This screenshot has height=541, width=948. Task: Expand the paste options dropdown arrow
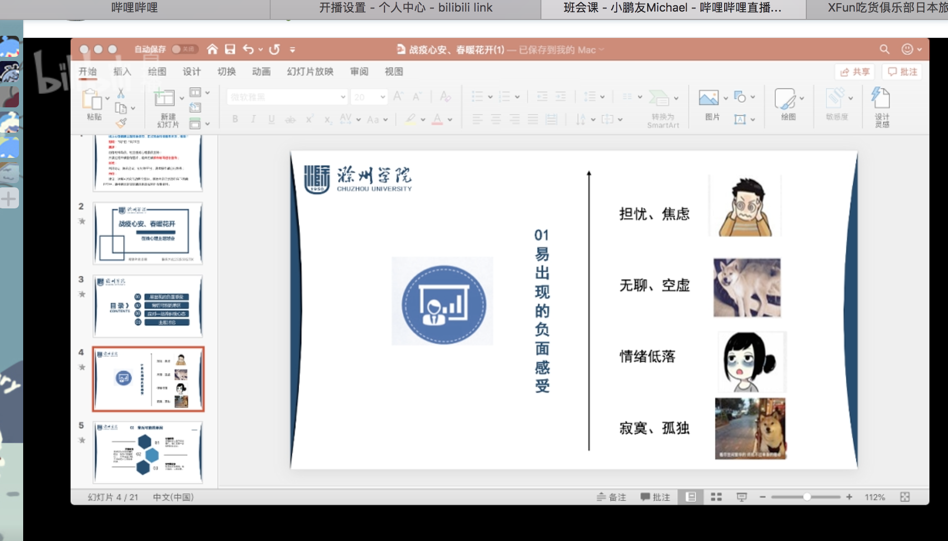point(108,98)
